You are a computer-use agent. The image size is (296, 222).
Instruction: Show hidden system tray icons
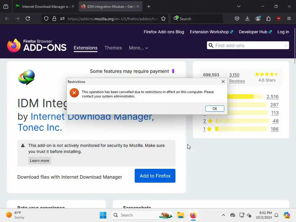click(x=223, y=215)
